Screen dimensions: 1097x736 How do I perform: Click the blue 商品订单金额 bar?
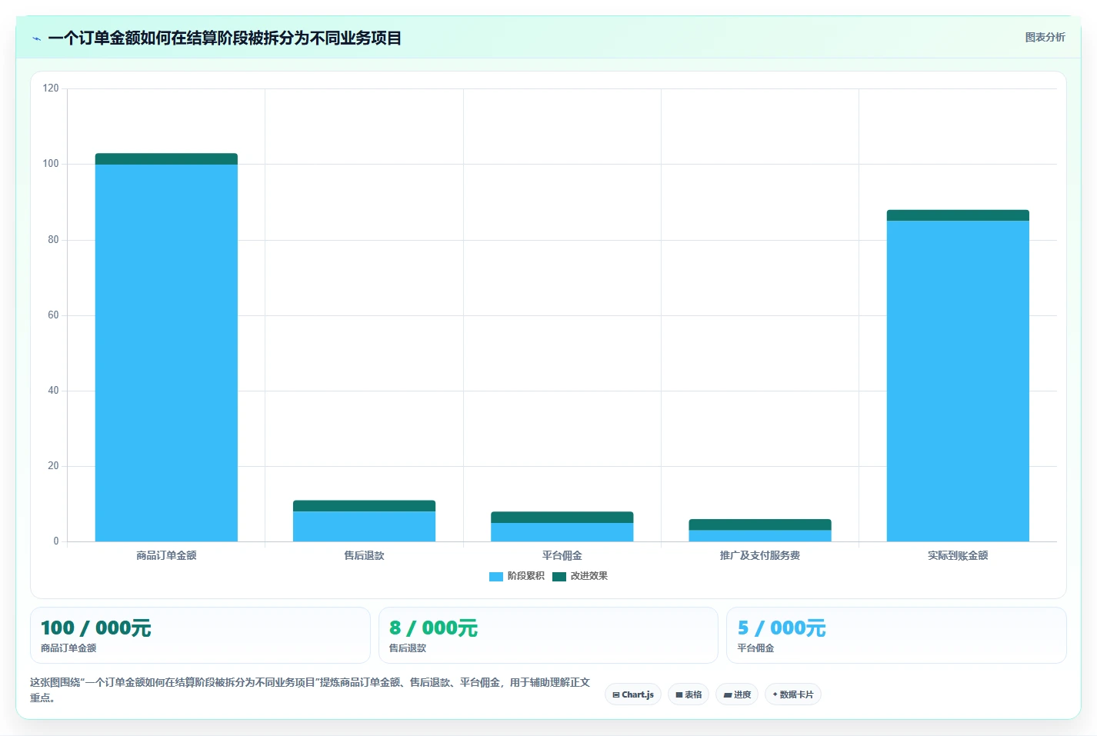166,353
